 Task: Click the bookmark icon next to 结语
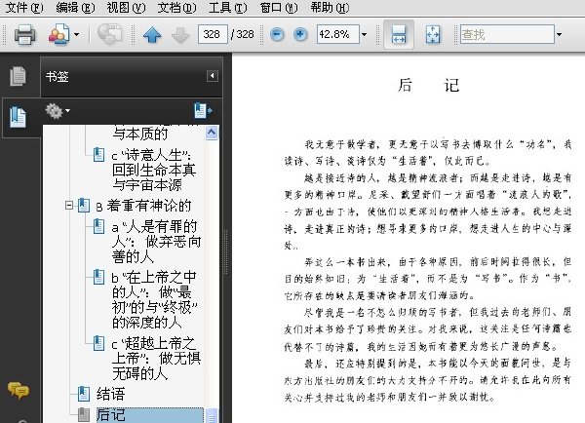[x=84, y=394]
